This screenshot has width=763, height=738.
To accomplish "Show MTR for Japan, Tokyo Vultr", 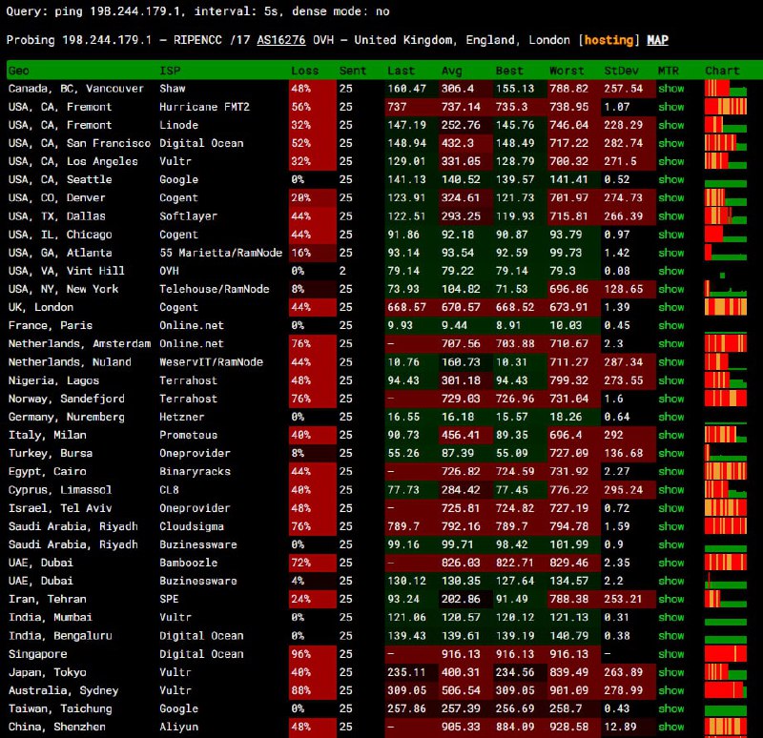I will point(670,672).
